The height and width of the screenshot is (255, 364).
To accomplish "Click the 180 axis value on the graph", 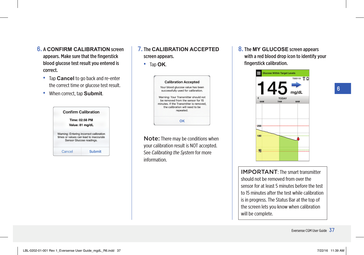I will (x=259, y=136).
